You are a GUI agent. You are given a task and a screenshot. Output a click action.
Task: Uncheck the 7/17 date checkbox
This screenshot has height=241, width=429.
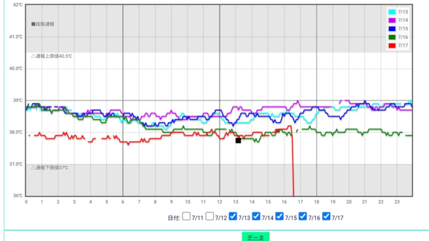click(x=326, y=216)
